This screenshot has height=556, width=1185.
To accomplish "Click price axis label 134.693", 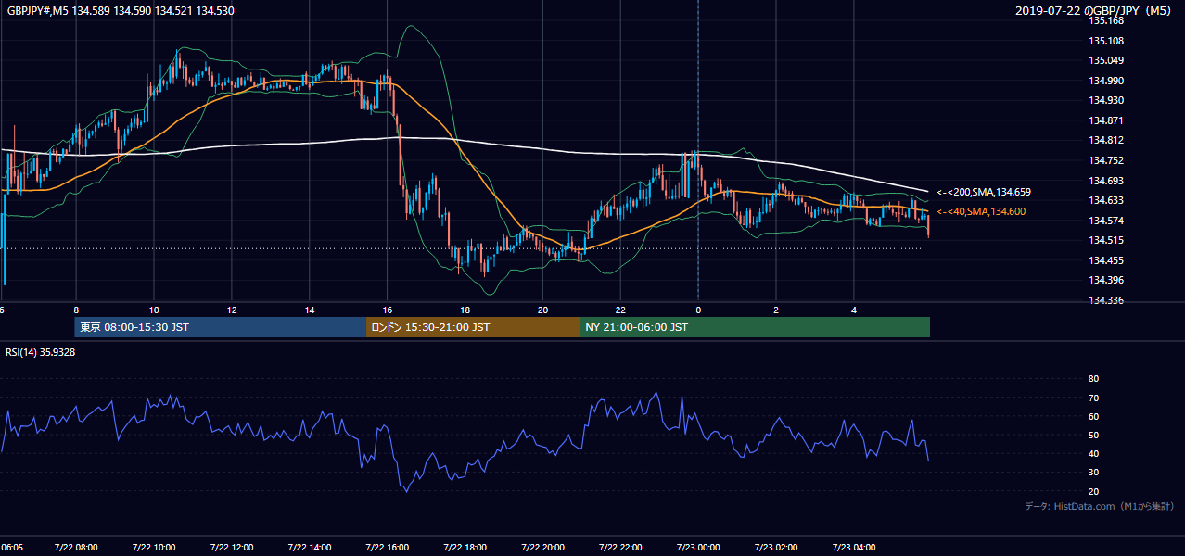I will pos(1106,181).
